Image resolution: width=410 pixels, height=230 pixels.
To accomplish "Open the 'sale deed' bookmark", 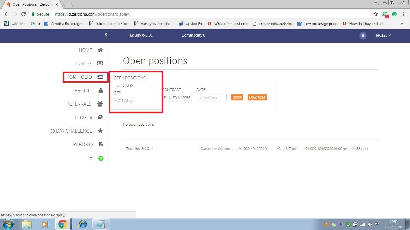I will tap(15, 24).
